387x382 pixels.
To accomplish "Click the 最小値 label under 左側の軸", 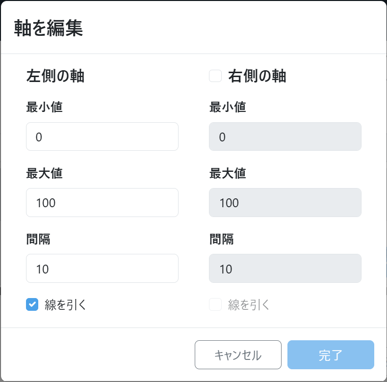I will click(44, 107).
